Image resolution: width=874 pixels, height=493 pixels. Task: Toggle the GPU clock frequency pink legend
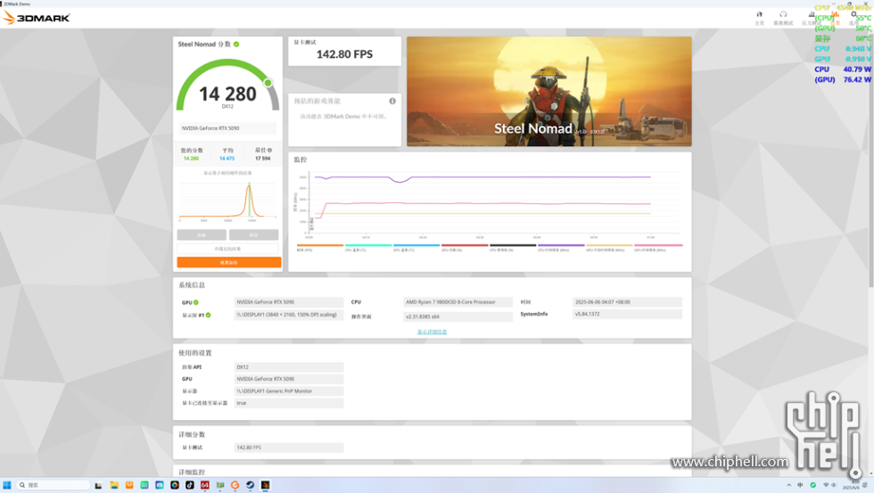[x=658, y=247]
